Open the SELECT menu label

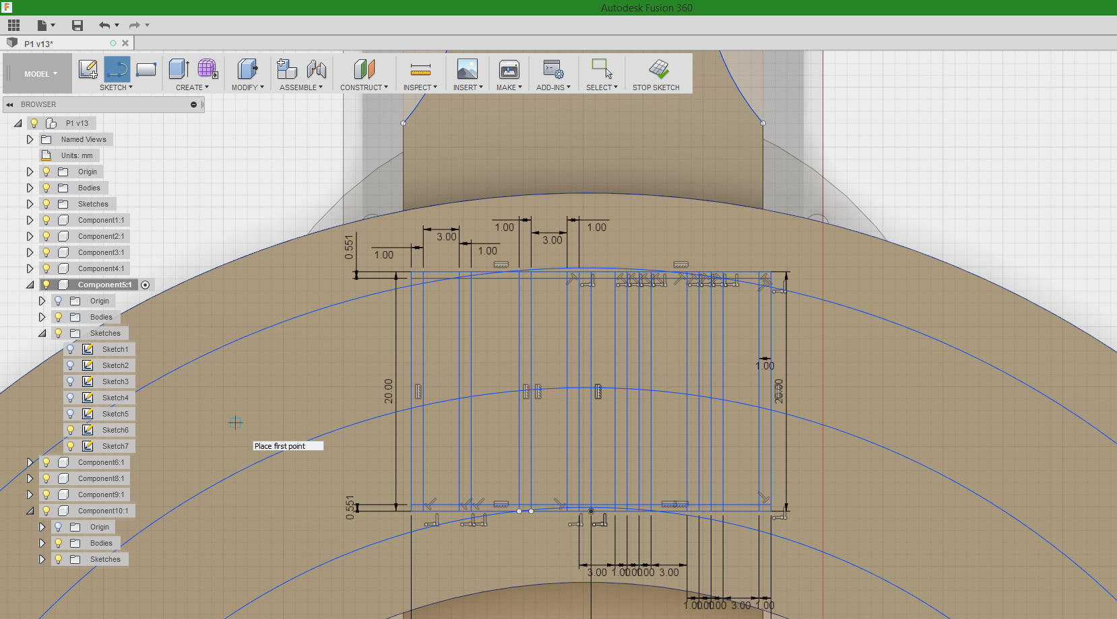602,87
